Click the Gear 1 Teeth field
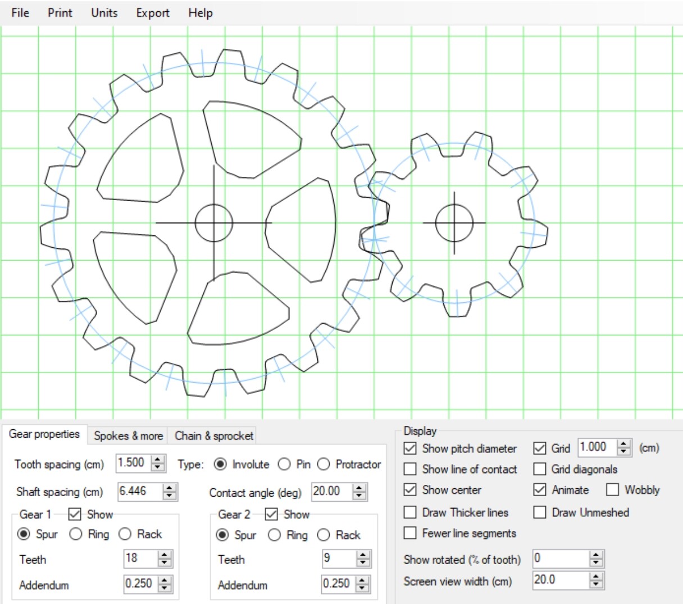Viewport: 683px width, 604px height. [141, 558]
